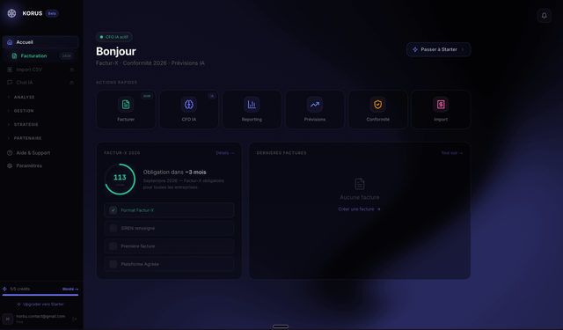Click the lightning icon on Passer à Starter
The height and width of the screenshot is (330, 563).
tap(415, 49)
